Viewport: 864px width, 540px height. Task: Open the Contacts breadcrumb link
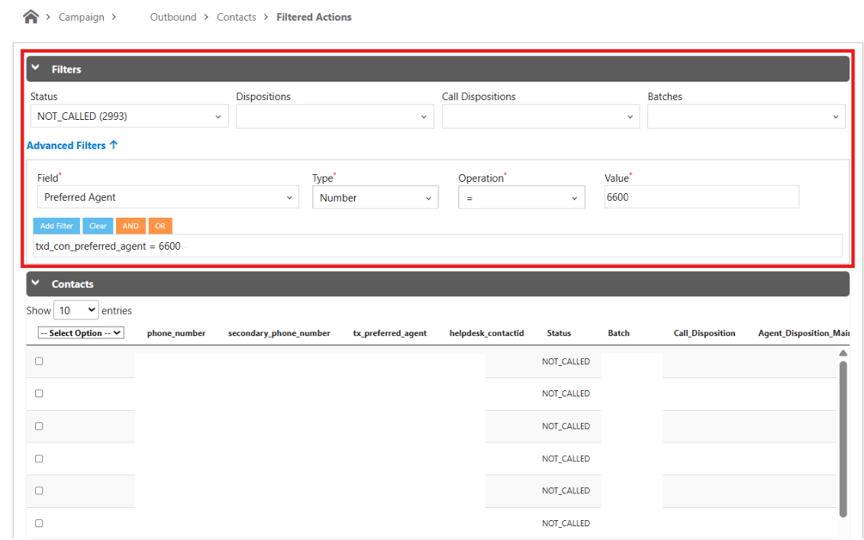[x=237, y=17]
